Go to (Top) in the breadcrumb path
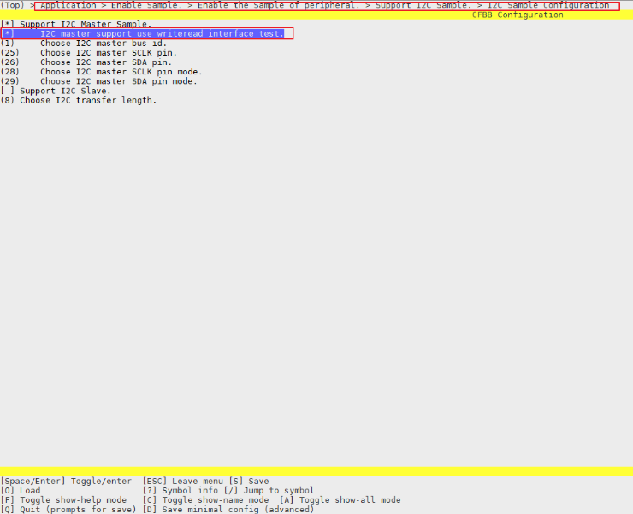 pos(13,5)
